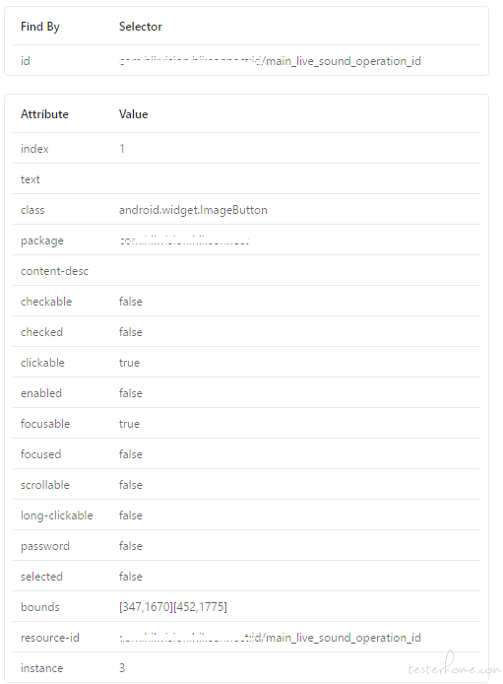Click the blurred package name value
The width and height of the screenshot is (503, 684).
pos(184,240)
